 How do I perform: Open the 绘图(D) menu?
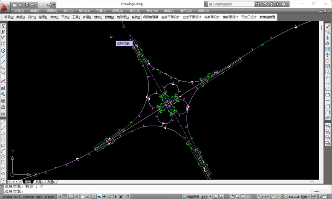coord(117,11)
